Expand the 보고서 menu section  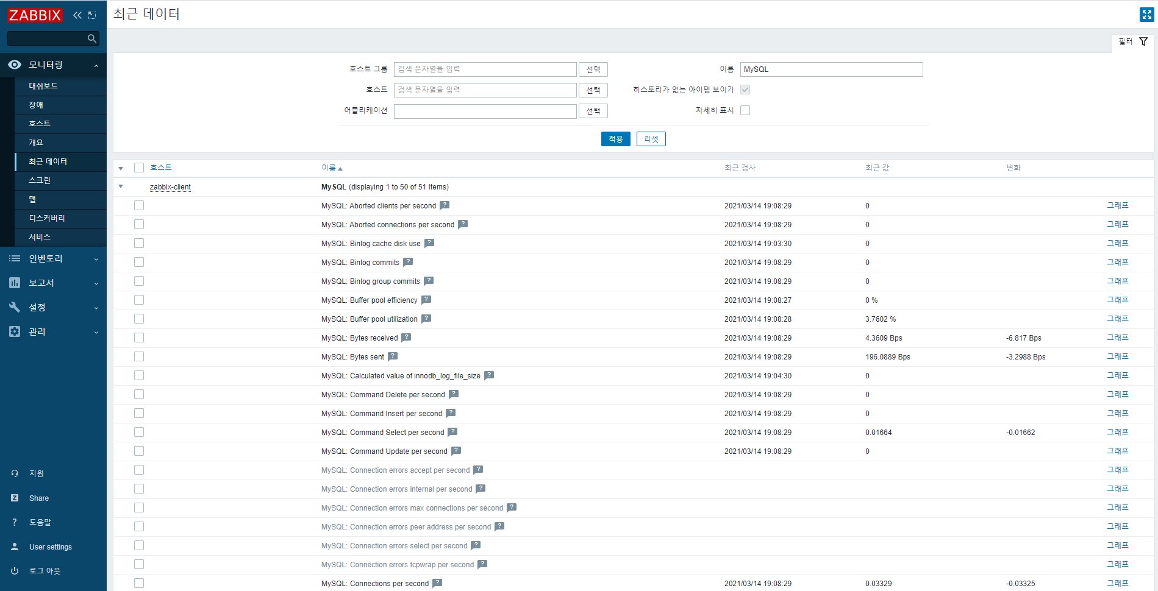tap(53, 283)
